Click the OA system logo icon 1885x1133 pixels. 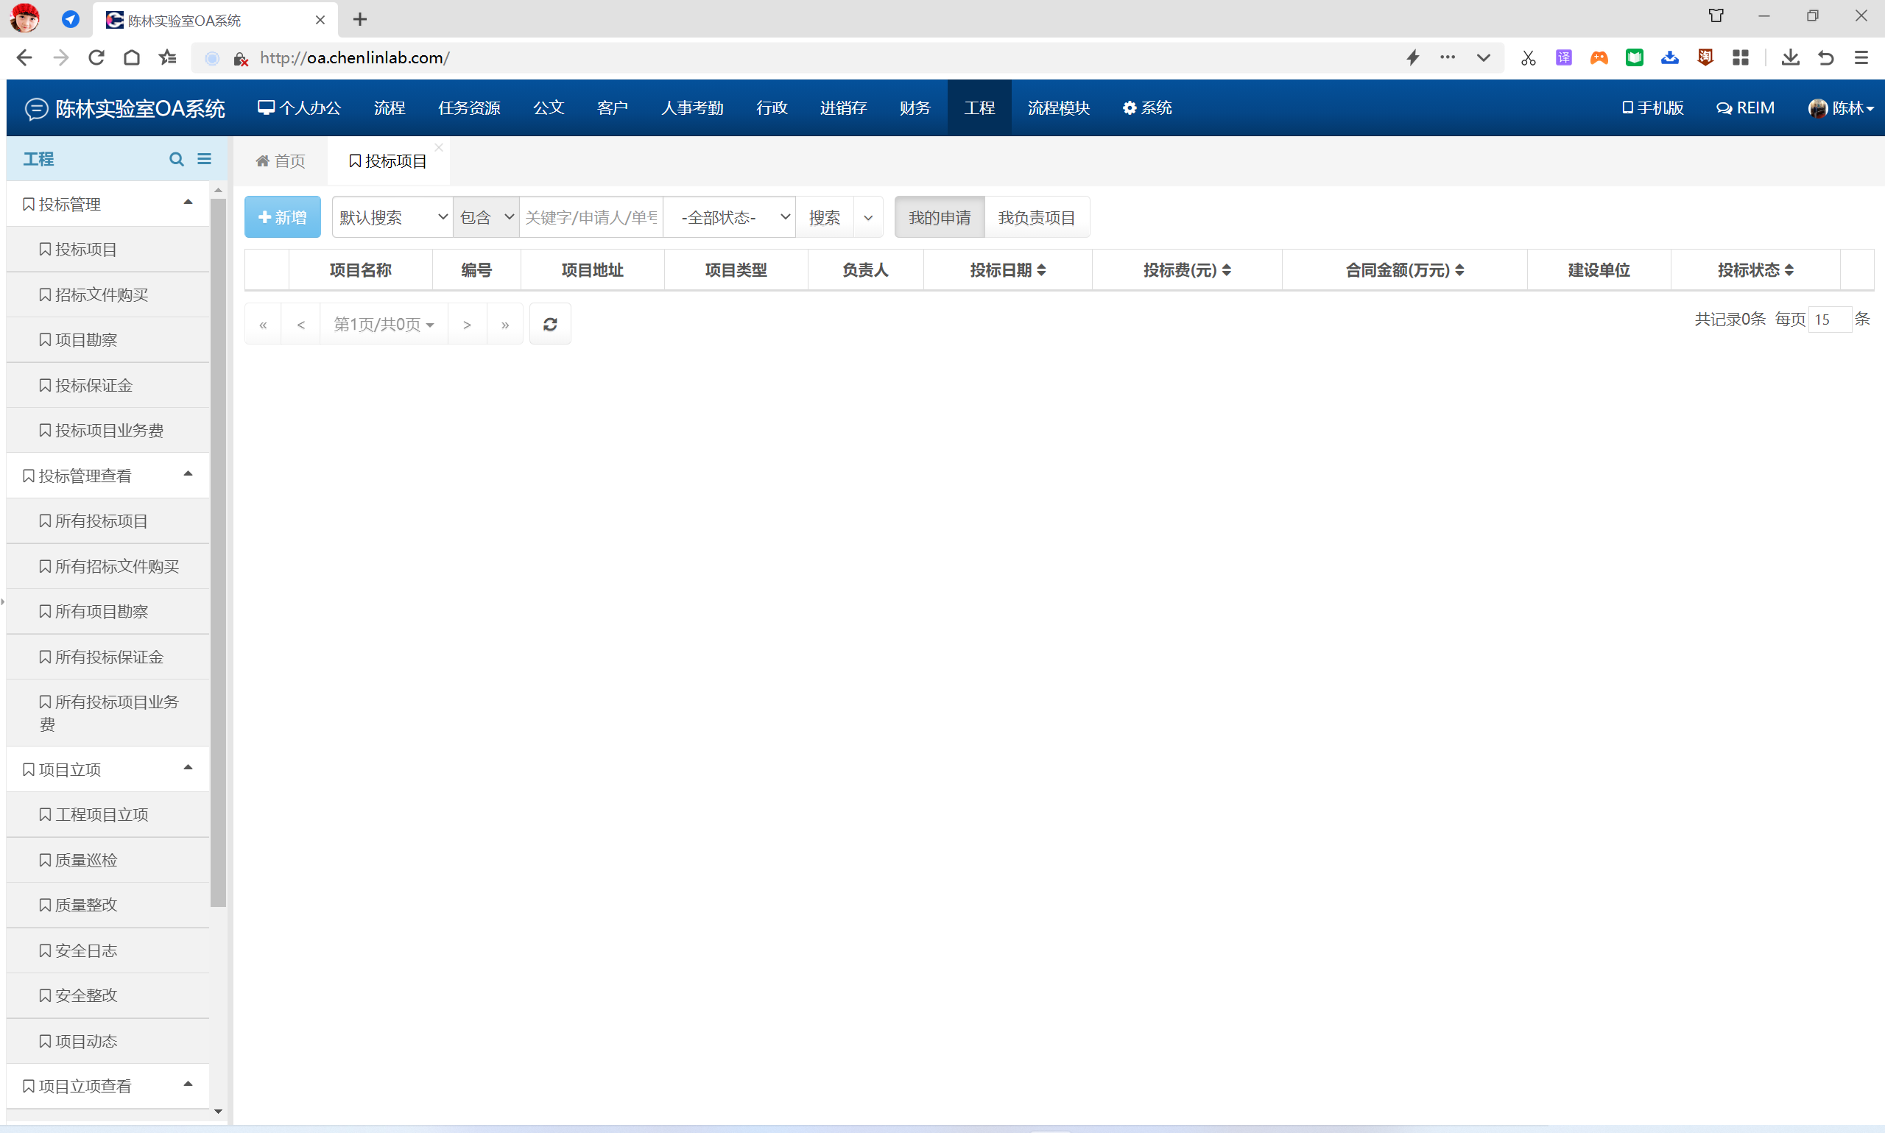[37, 108]
